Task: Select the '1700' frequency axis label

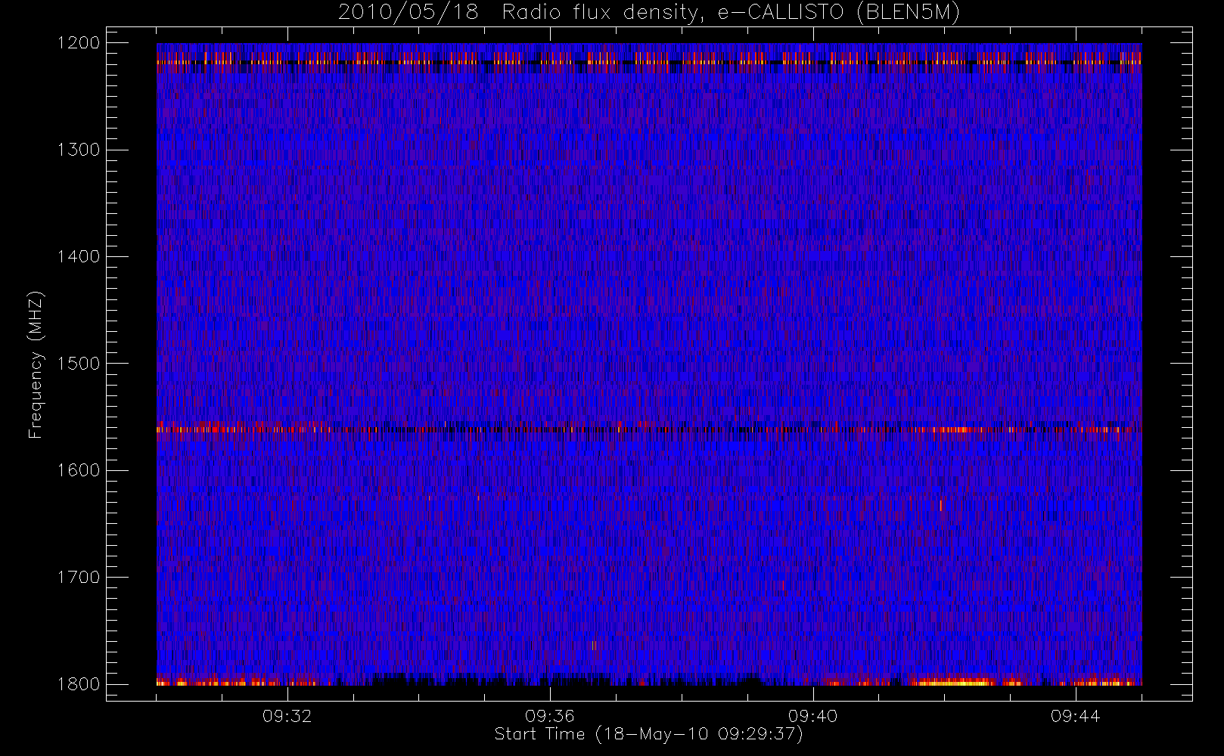Action: point(79,577)
